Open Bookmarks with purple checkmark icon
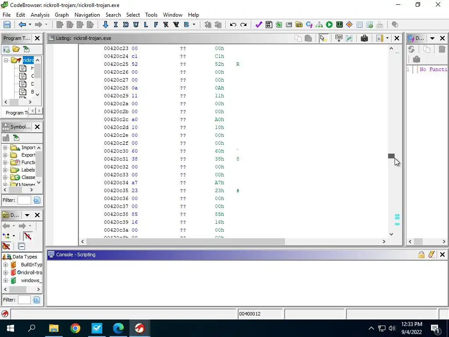449x337 pixels. 259,25
